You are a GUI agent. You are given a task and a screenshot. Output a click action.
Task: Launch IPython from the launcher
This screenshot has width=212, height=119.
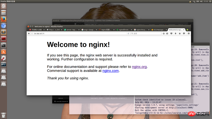coord(3,65)
